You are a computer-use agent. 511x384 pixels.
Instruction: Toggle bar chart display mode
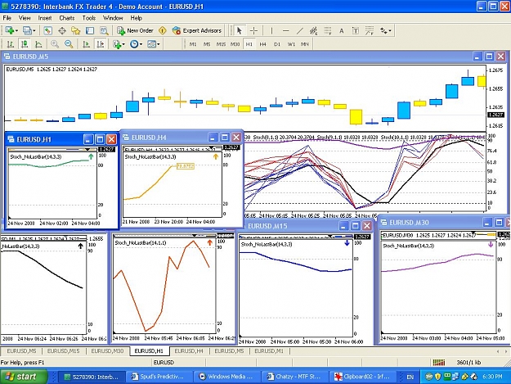click(11, 43)
